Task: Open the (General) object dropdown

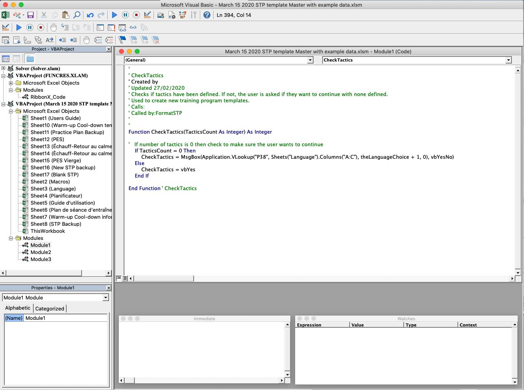Action: (x=310, y=60)
